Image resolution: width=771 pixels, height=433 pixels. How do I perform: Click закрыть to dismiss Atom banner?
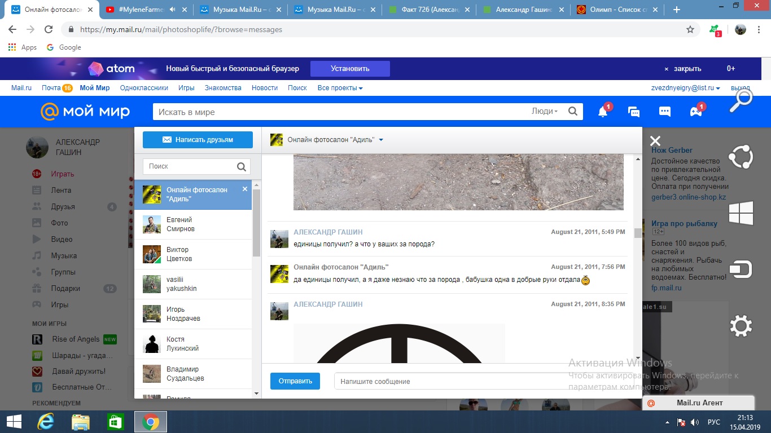(x=683, y=69)
